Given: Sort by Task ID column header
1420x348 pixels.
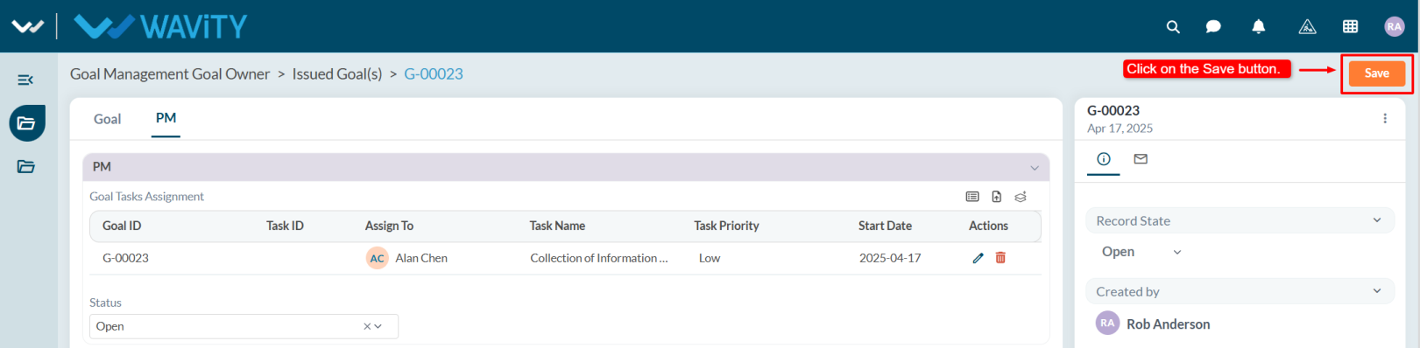Looking at the screenshot, I should tap(285, 226).
